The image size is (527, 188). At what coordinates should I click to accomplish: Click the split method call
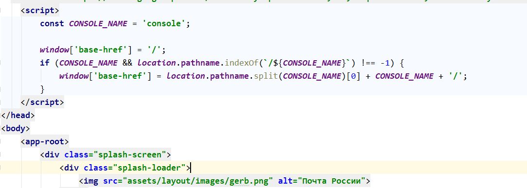(266, 76)
